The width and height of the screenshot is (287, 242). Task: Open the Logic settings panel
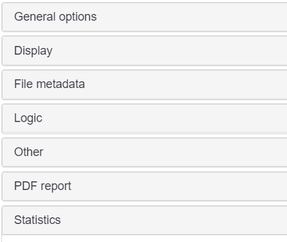coord(144,119)
